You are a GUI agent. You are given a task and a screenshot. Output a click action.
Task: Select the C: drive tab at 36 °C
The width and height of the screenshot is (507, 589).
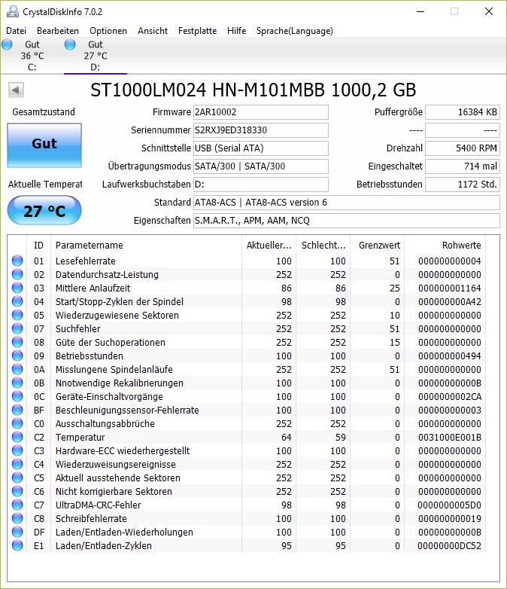click(32, 56)
